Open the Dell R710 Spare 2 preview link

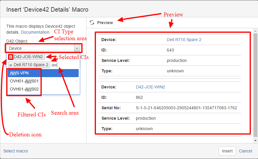click(x=184, y=40)
